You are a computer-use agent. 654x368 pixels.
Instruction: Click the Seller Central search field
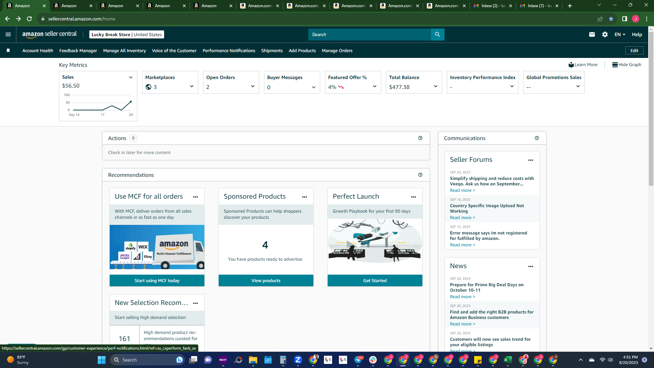tap(370, 34)
